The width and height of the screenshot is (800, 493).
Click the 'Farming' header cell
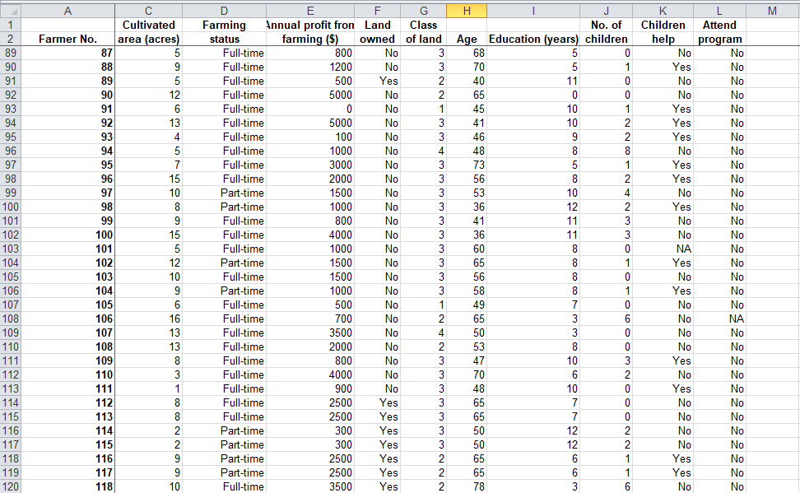click(224, 25)
